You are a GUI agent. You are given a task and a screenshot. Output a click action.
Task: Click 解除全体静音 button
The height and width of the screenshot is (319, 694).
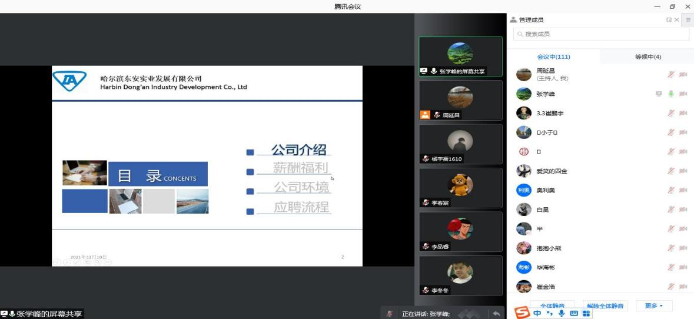605,306
